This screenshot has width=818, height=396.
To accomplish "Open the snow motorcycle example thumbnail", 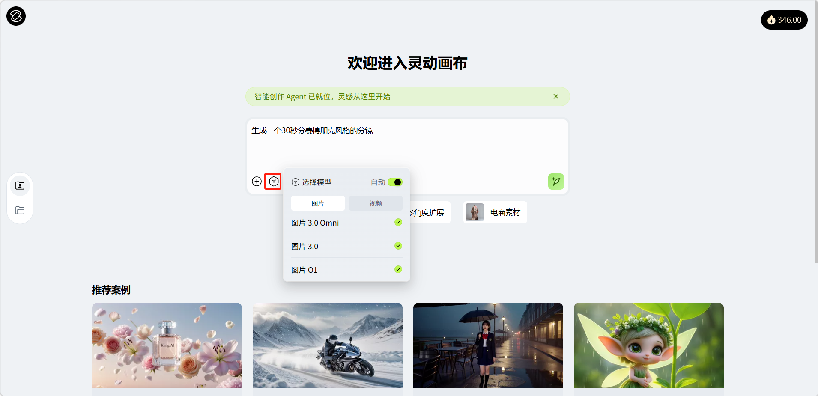I will pyautogui.click(x=327, y=345).
